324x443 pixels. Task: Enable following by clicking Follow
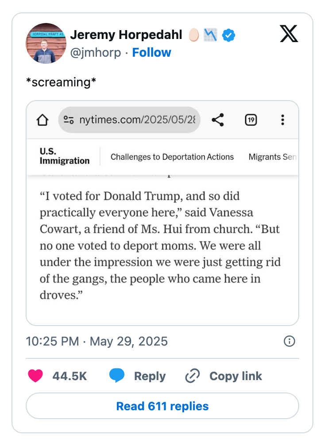[x=152, y=52]
